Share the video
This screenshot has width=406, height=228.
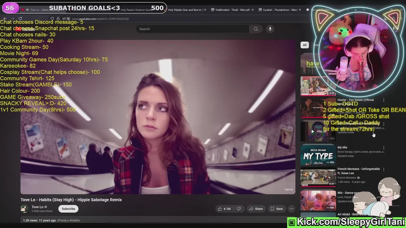256,209
